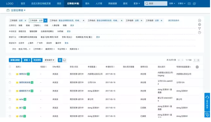Screen dimensions: 211x122
Task: Go to the 首页 tab
Action: (x=23, y=4)
